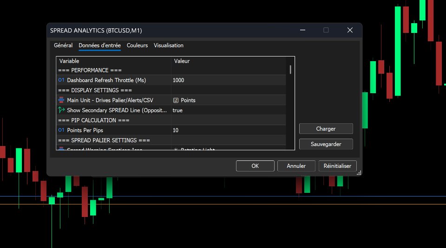This screenshot has height=248, width=446.
Task: Switch to the Général tab
Action: [63, 45]
